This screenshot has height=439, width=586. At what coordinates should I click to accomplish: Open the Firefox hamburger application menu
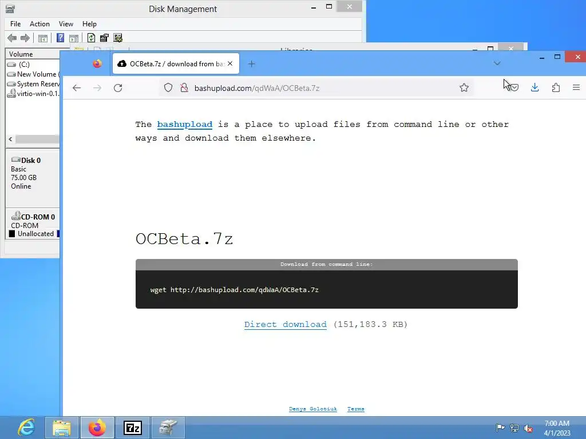pos(576,87)
